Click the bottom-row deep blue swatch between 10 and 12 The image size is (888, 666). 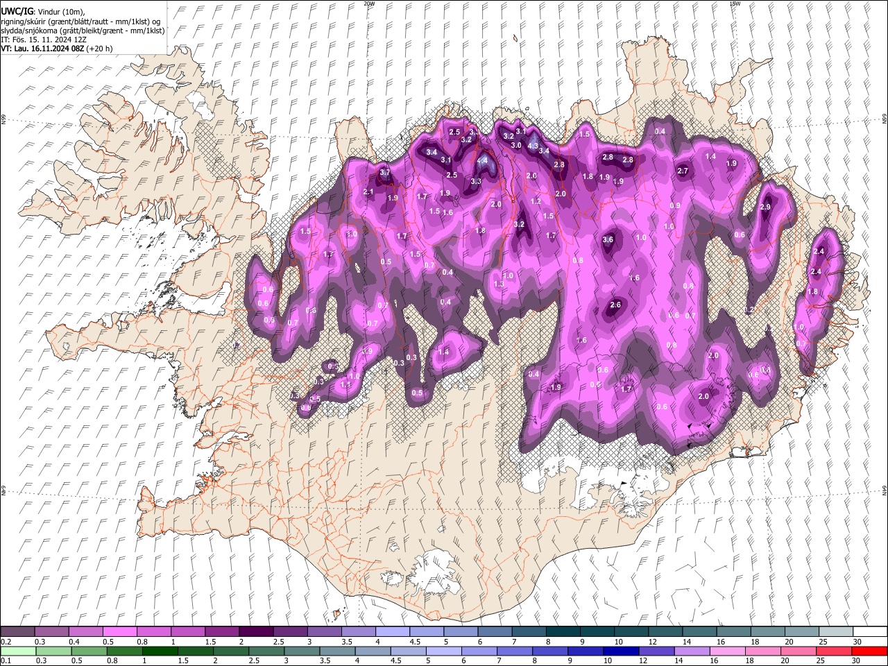(621, 651)
